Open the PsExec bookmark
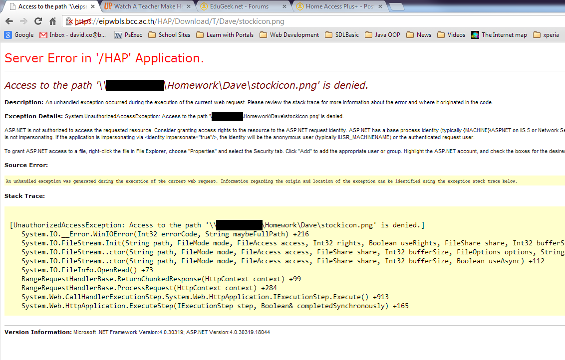The width and height of the screenshot is (565, 360). coord(128,35)
